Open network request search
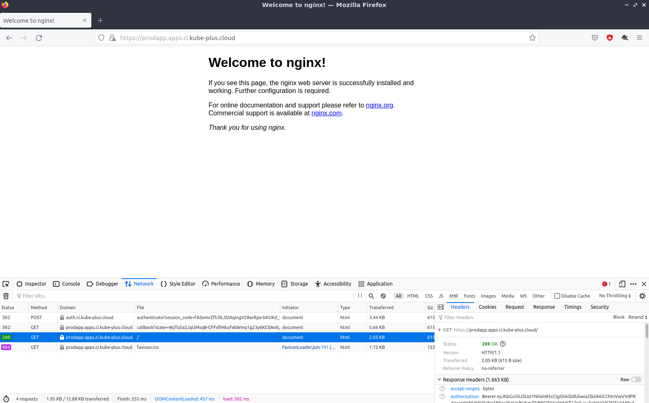 (x=371, y=296)
